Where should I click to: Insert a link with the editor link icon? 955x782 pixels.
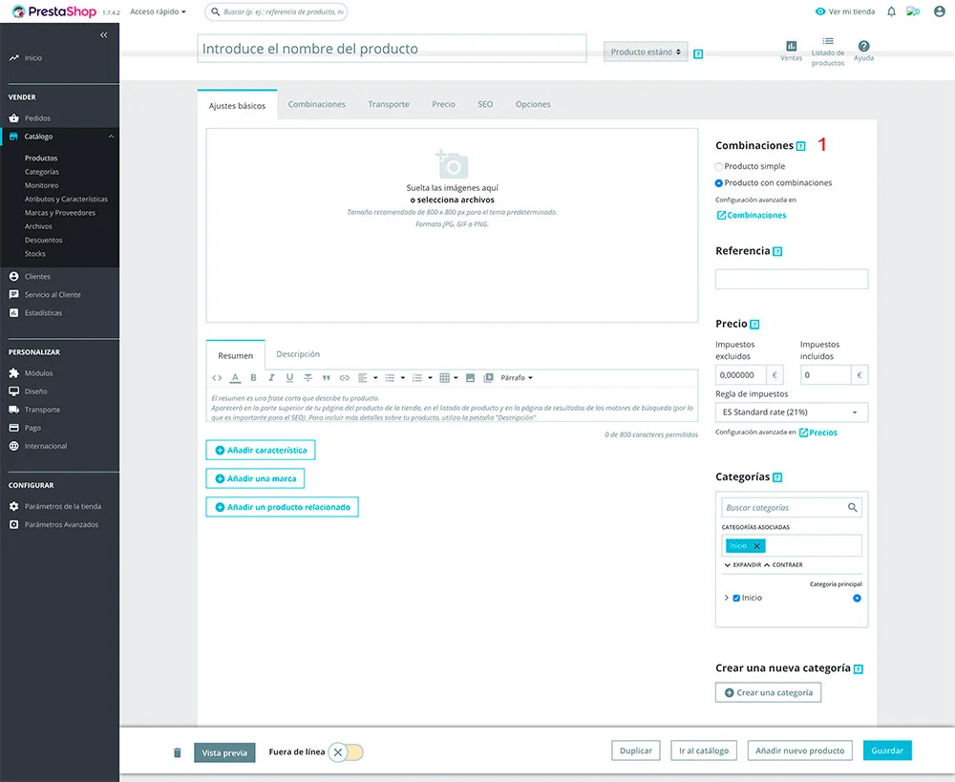pyautogui.click(x=345, y=377)
